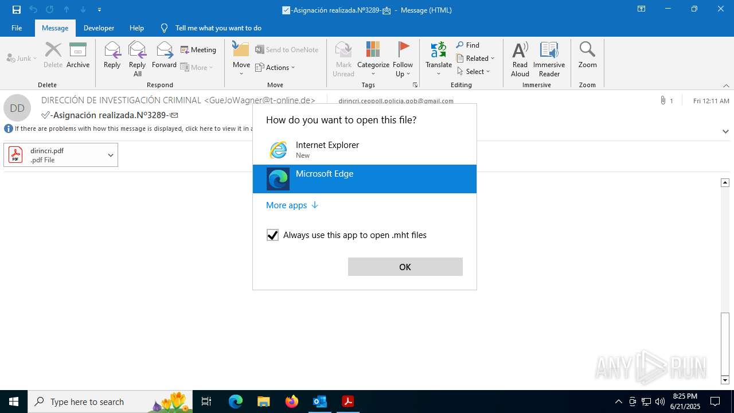Open Task View on the taskbar
This screenshot has height=413, width=734.
click(x=206, y=402)
